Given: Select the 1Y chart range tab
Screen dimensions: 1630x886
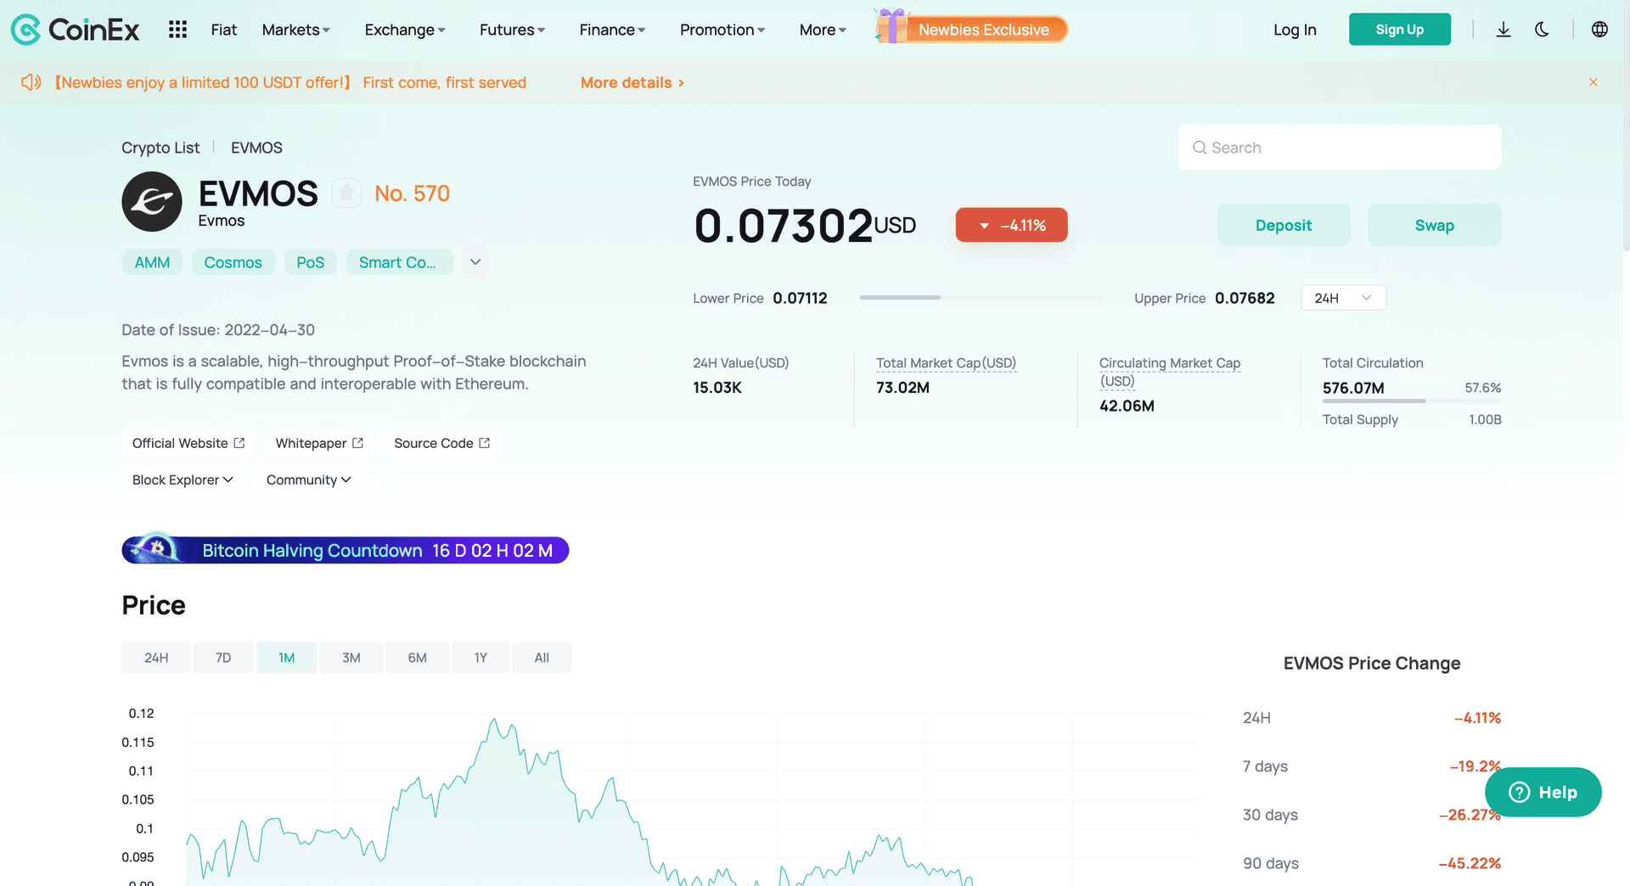Looking at the screenshot, I should (x=481, y=658).
